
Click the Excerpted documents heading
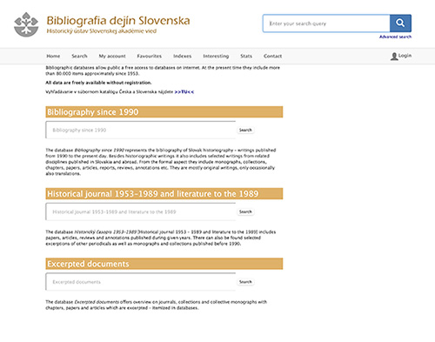pos(164,264)
